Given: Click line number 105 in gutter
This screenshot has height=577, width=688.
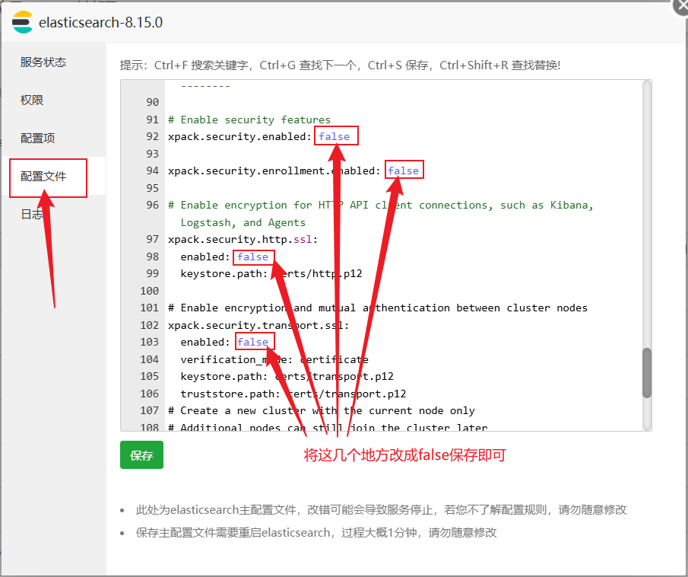Looking at the screenshot, I should (149, 377).
